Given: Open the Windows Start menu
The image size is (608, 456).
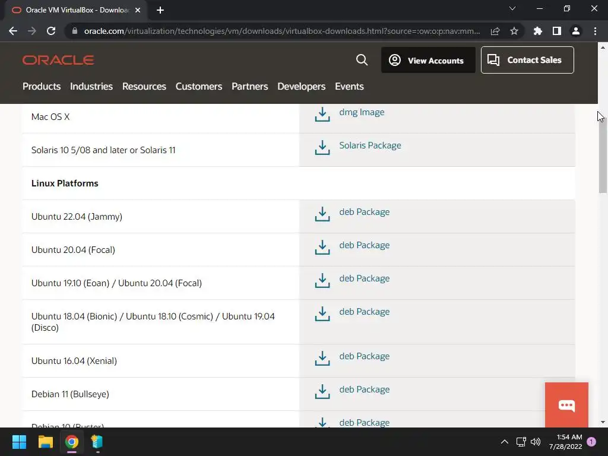Looking at the screenshot, I should point(19,442).
